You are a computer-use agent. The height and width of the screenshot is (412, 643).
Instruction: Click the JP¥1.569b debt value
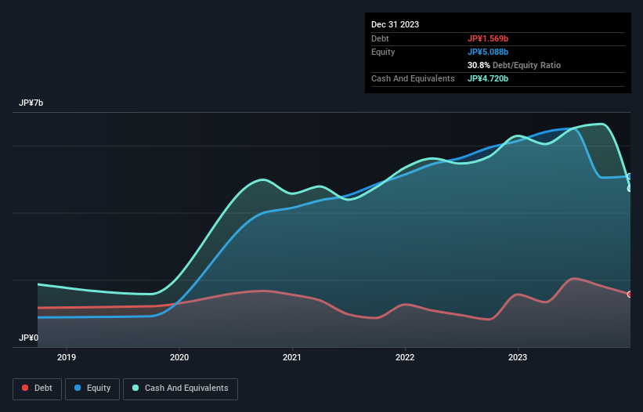[x=488, y=38]
